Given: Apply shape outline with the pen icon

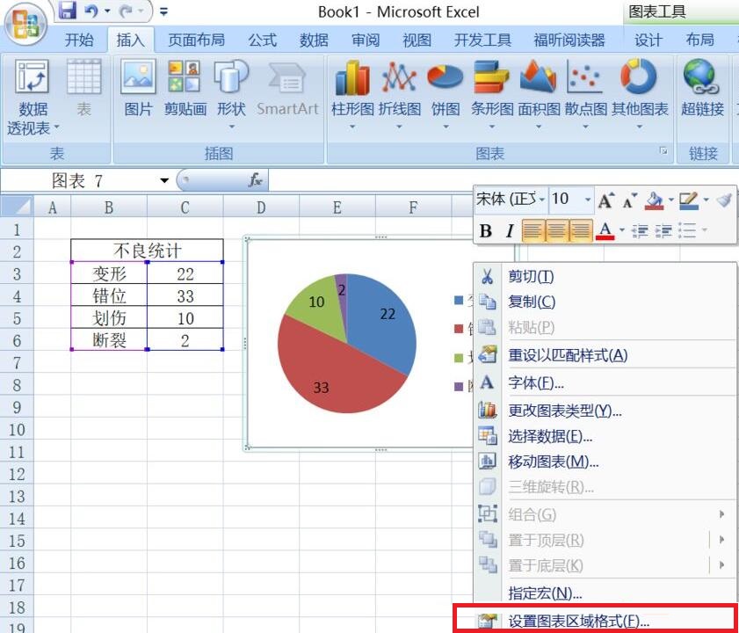Looking at the screenshot, I should tap(689, 200).
